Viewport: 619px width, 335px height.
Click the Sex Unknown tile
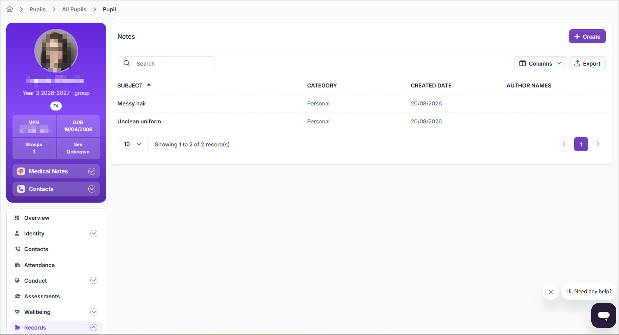point(78,148)
